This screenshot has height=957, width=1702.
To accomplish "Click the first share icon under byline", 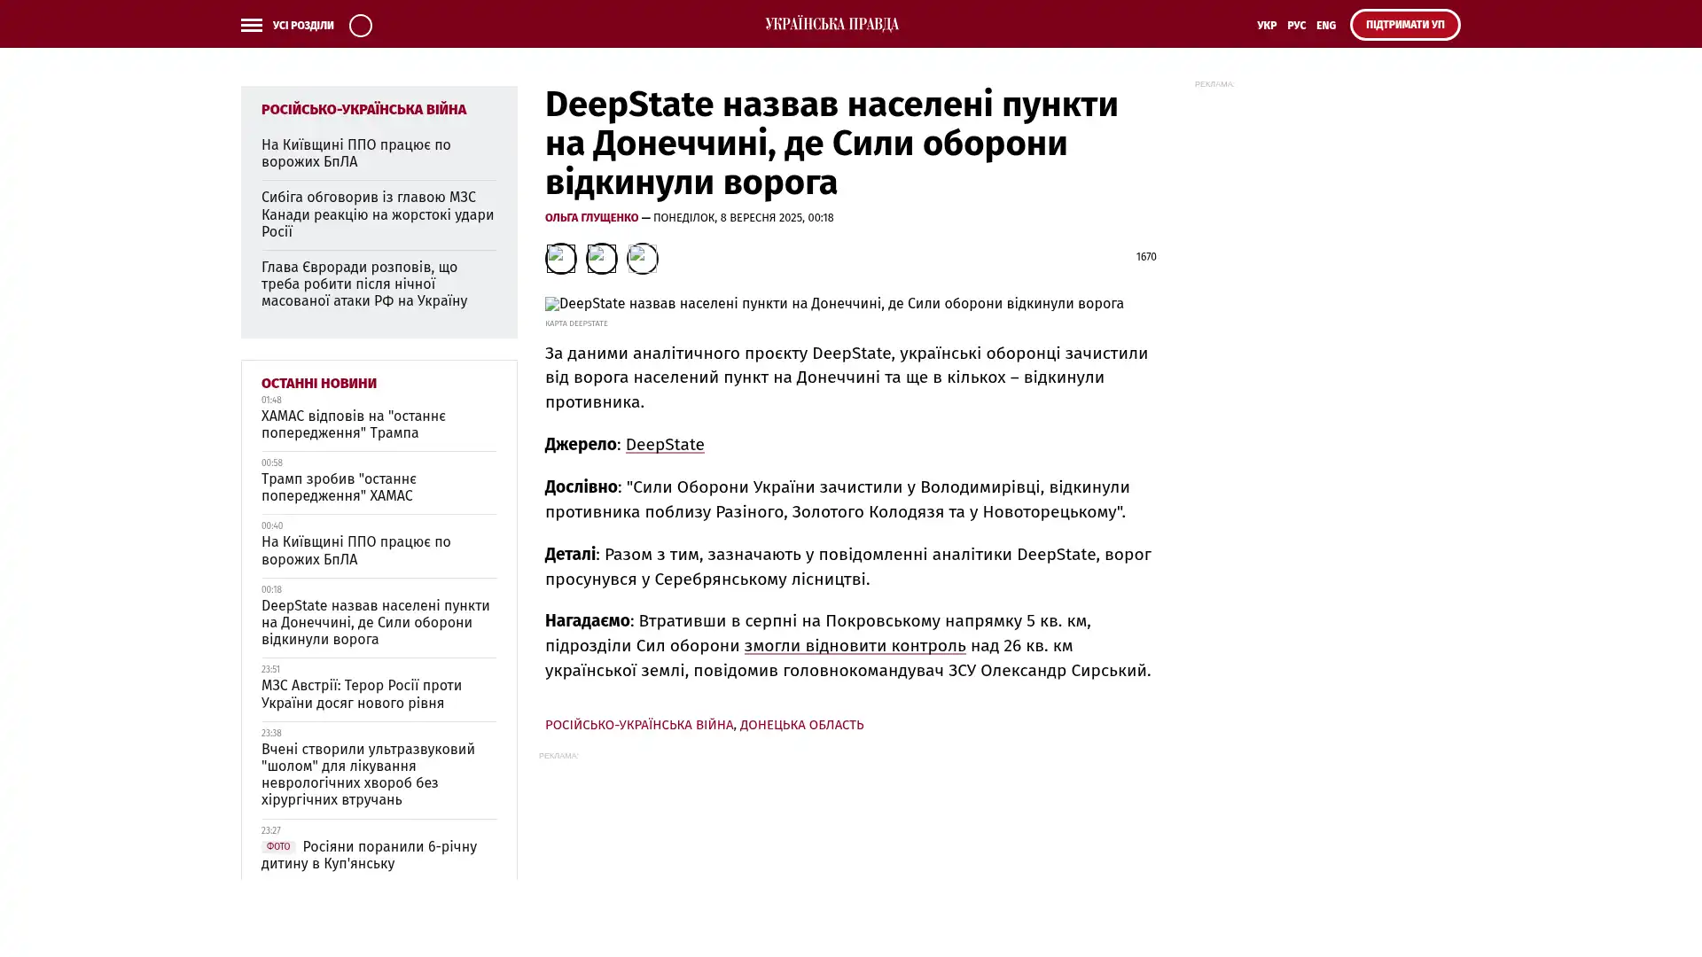I will pyautogui.click(x=560, y=259).
